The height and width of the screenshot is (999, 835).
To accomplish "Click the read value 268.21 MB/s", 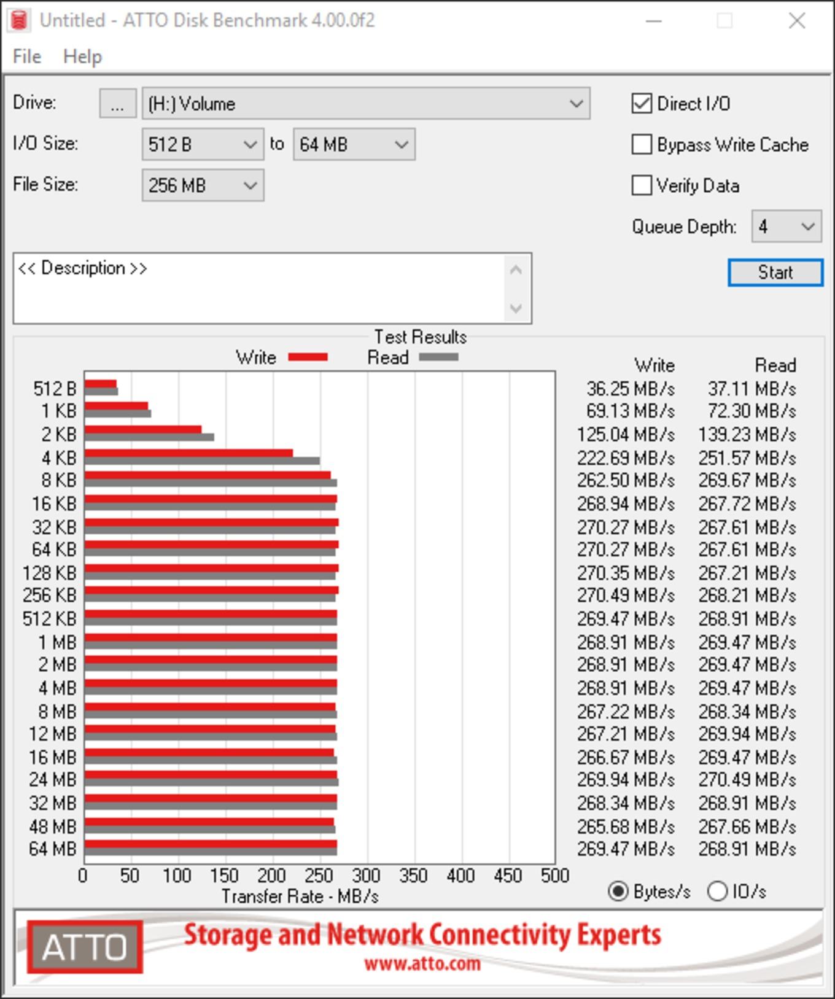I will pyautogui.click(x=748, y=596).
